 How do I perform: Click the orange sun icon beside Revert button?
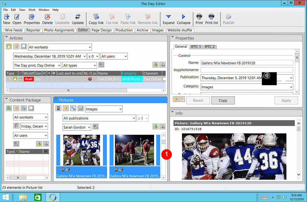tap(176, 99)
